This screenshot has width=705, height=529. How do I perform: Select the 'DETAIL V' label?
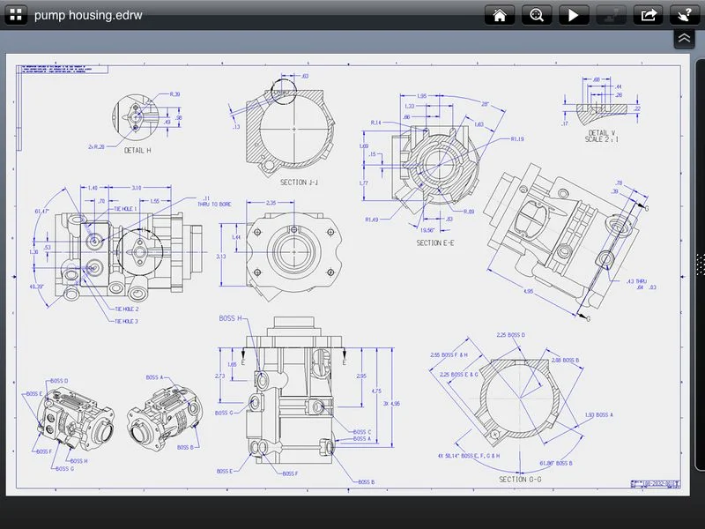(x=602, y=133)
